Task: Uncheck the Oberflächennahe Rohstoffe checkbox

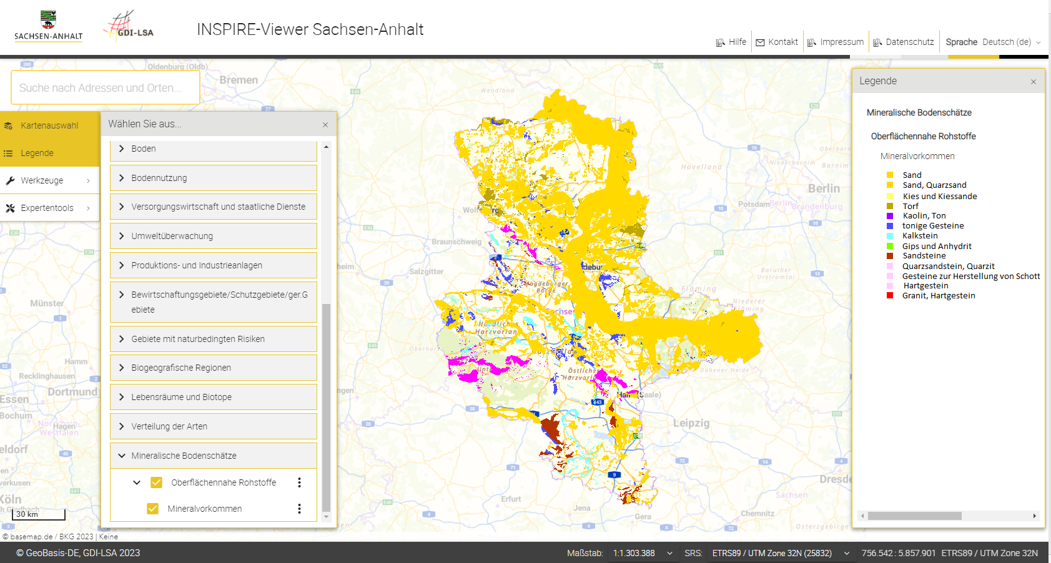Action: click(157, 482)
